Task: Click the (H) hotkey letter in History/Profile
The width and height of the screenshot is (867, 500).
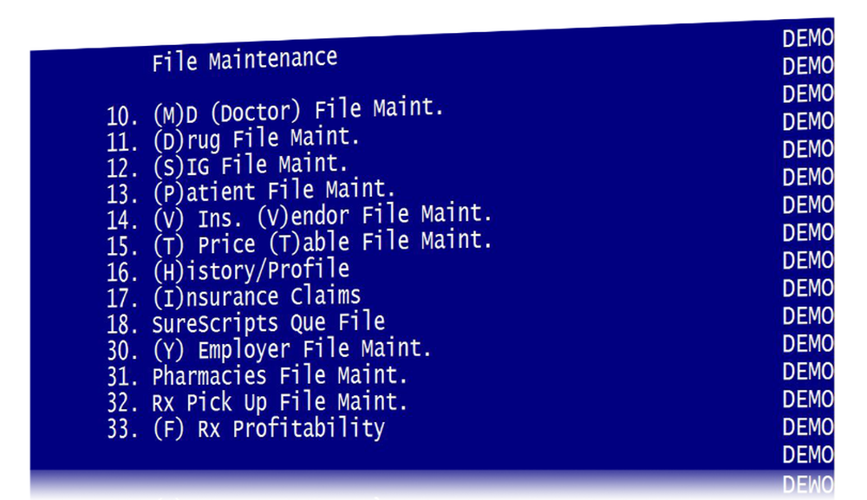Action: [167, 272]
